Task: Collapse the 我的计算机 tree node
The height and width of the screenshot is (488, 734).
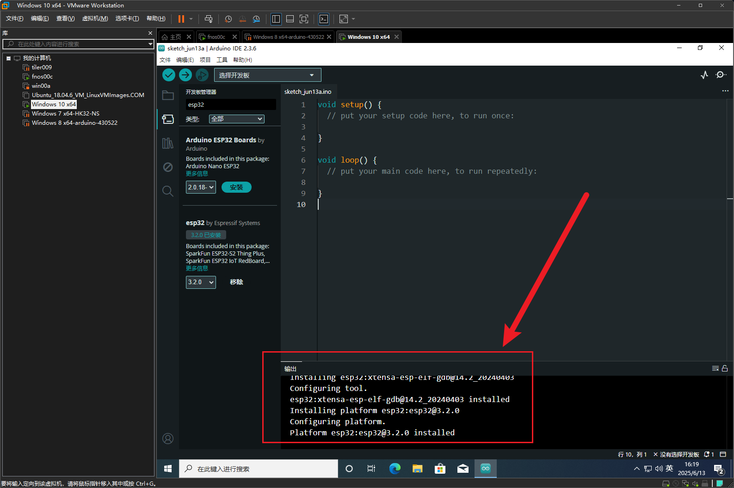Action: point(8,58)
